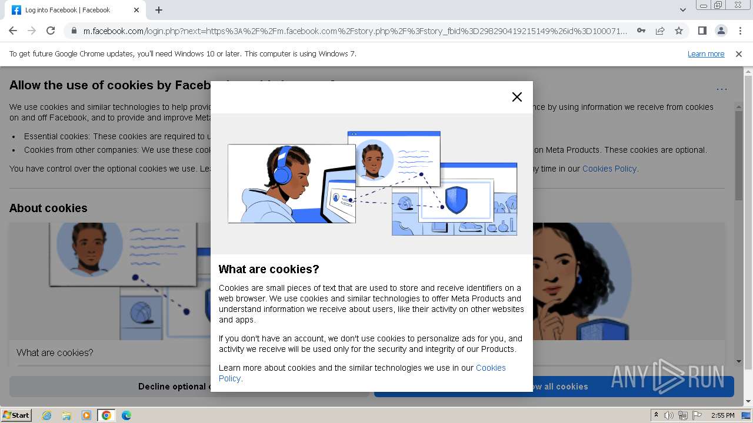The height and width of the screenshot is (423, 753).
Task: Open File Explorer from taskbar
Action: [66, 415]
